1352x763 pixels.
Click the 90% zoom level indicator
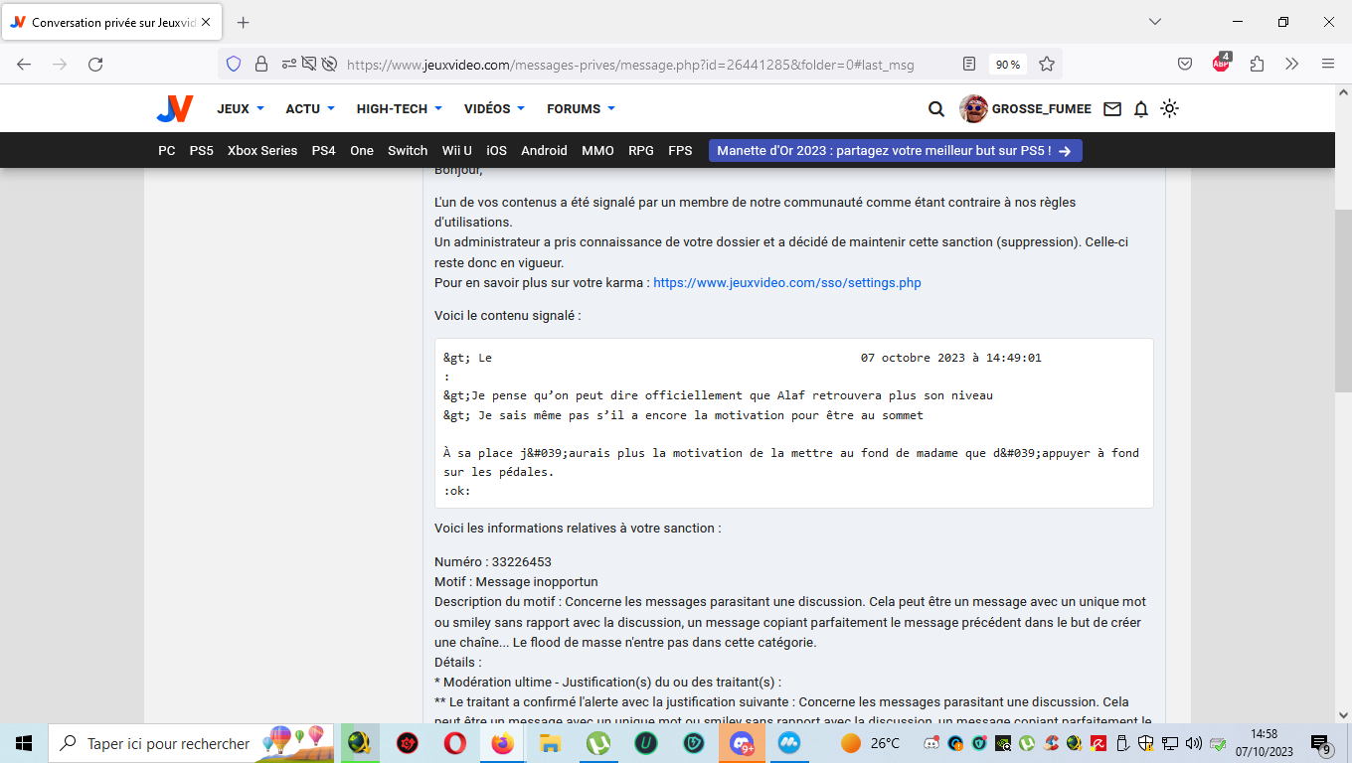tap(1008, 65)
